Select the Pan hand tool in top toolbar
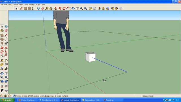The width and height of the screenshot is (181, 102). (x=77, y=8)
